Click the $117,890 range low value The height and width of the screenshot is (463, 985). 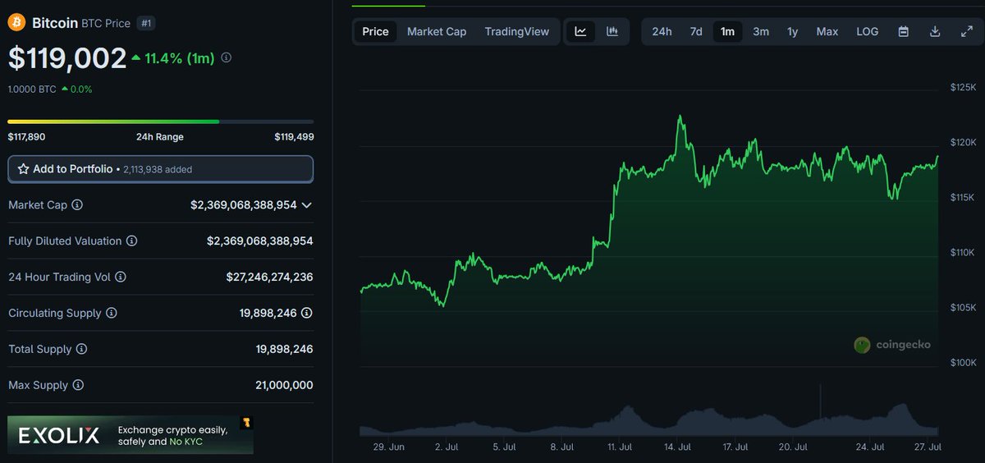pyautogui.click(x=26, y=137)
